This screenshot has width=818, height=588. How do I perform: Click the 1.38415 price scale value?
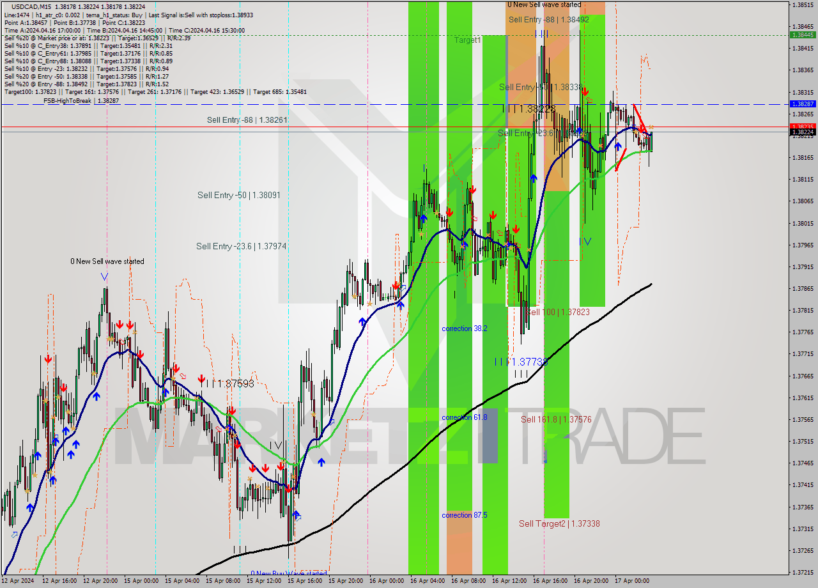coord(803,48)
